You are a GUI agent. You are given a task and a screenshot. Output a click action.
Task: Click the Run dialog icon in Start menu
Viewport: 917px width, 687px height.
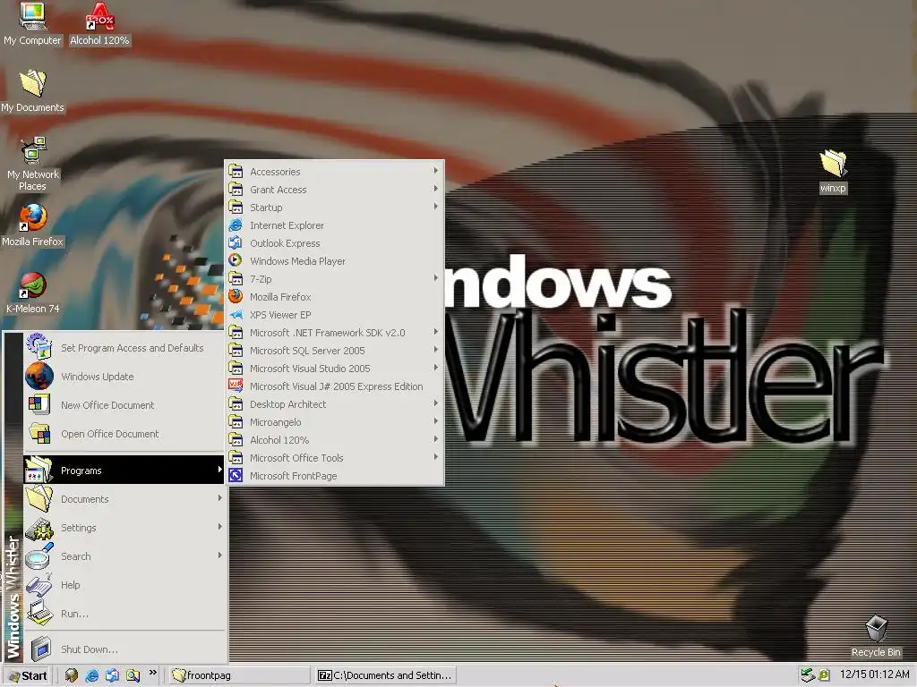39,613
